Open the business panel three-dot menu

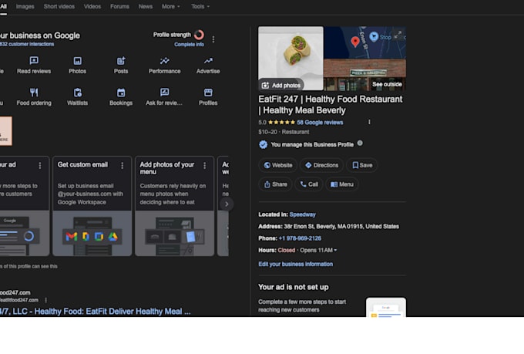coord(213,39)
